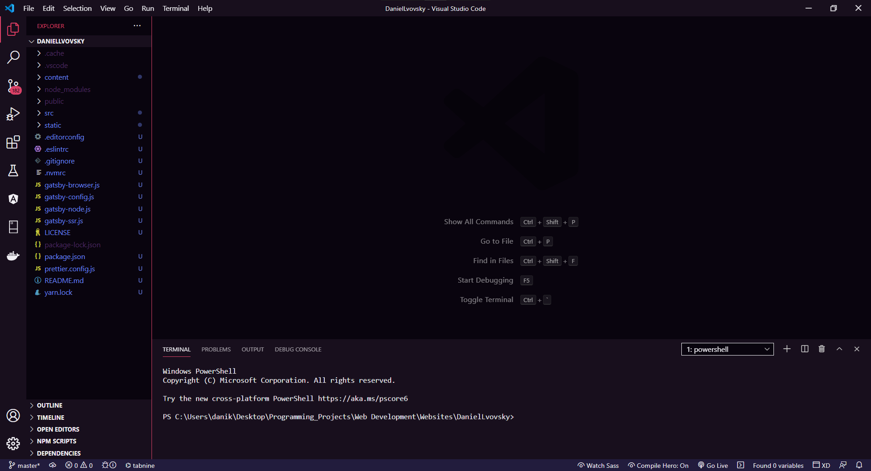Click Watch Sass in status bar
This screenshot has width=871, height=471.
tap(598, 465)
